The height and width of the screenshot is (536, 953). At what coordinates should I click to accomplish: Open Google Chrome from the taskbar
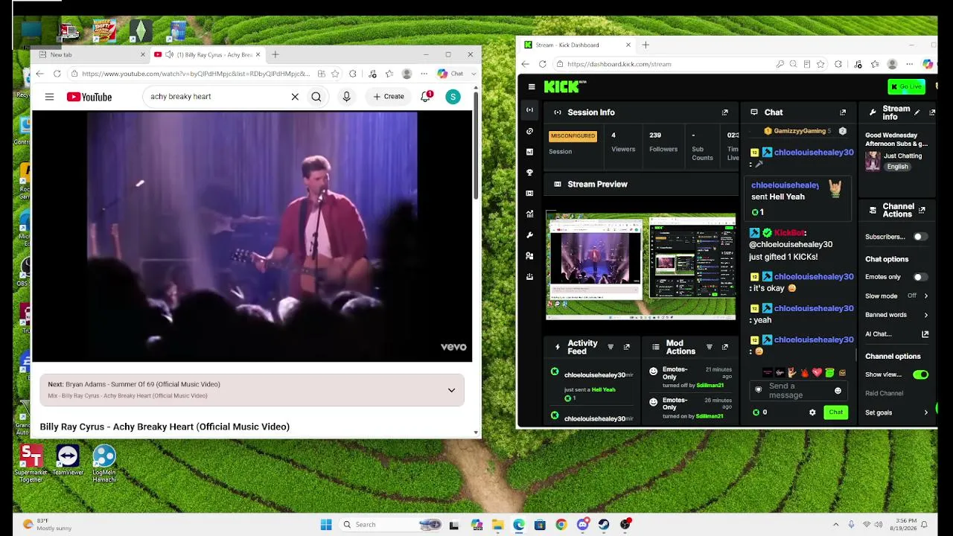click(561, 525)
